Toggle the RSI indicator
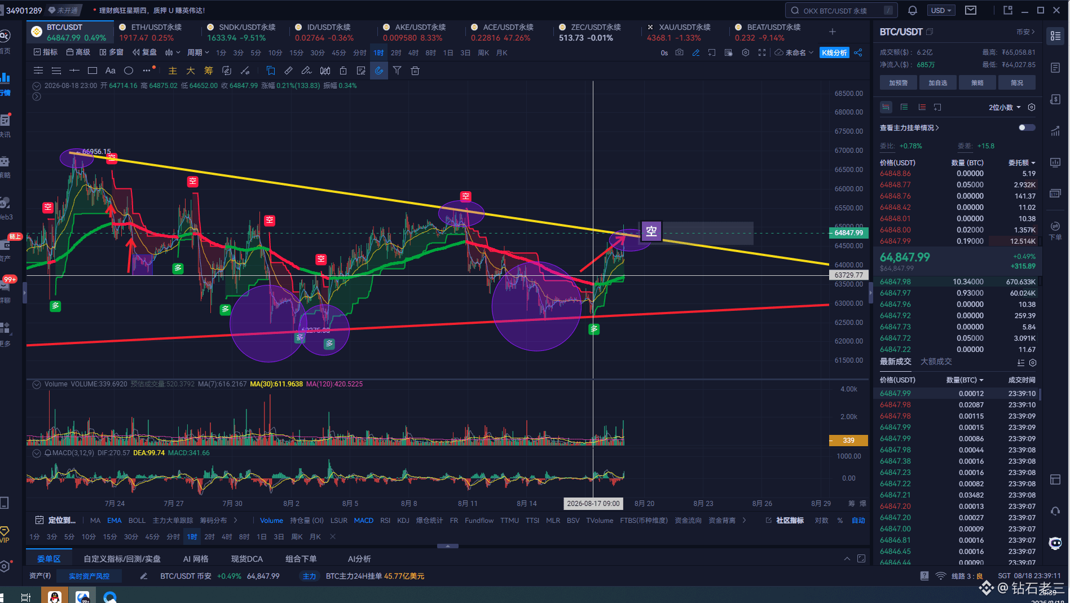1070x603 pixels. 385,520
